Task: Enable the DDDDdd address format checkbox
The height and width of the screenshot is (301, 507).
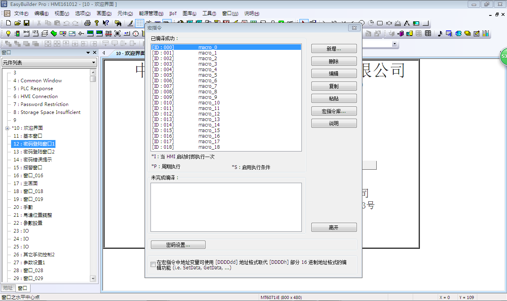Action: click(x=153, y=265)
